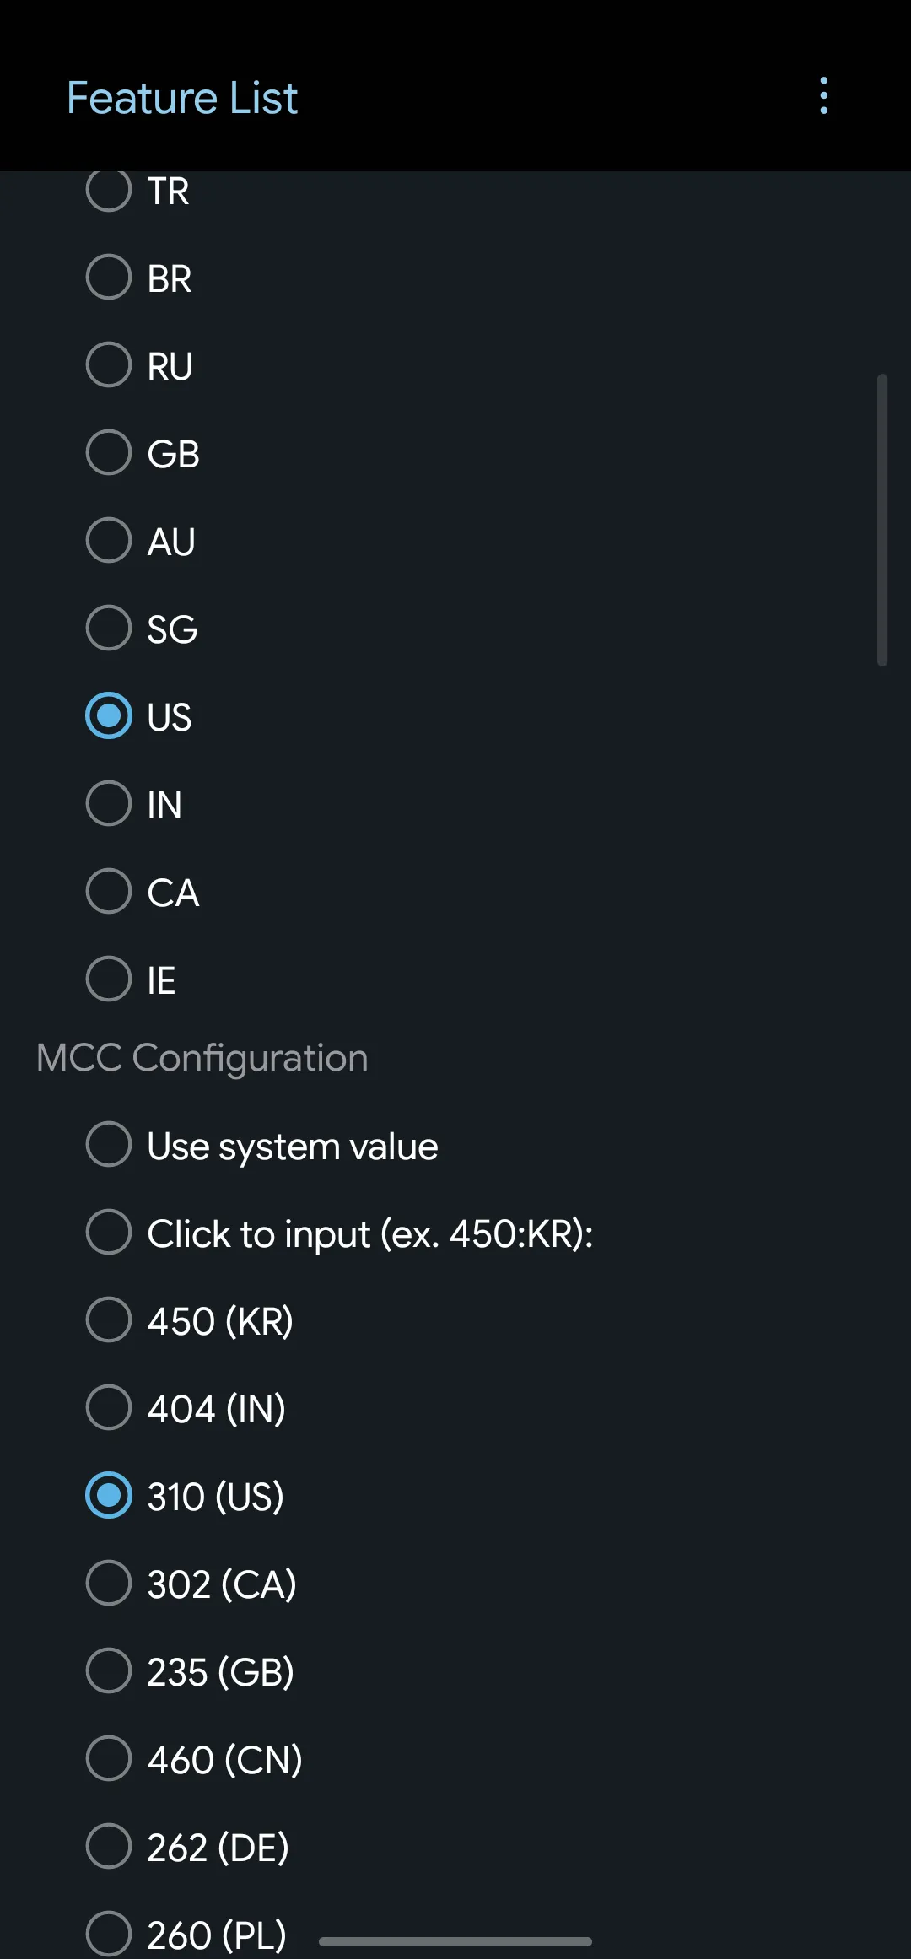Click the selected US country radio button

click(x=109, y=716)
